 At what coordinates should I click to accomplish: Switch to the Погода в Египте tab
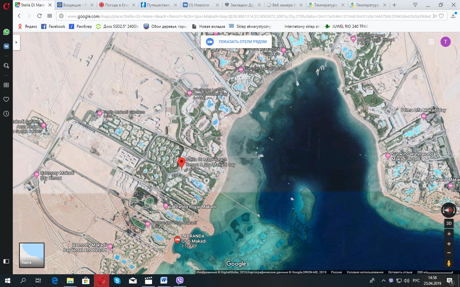(x=116, y=5)
